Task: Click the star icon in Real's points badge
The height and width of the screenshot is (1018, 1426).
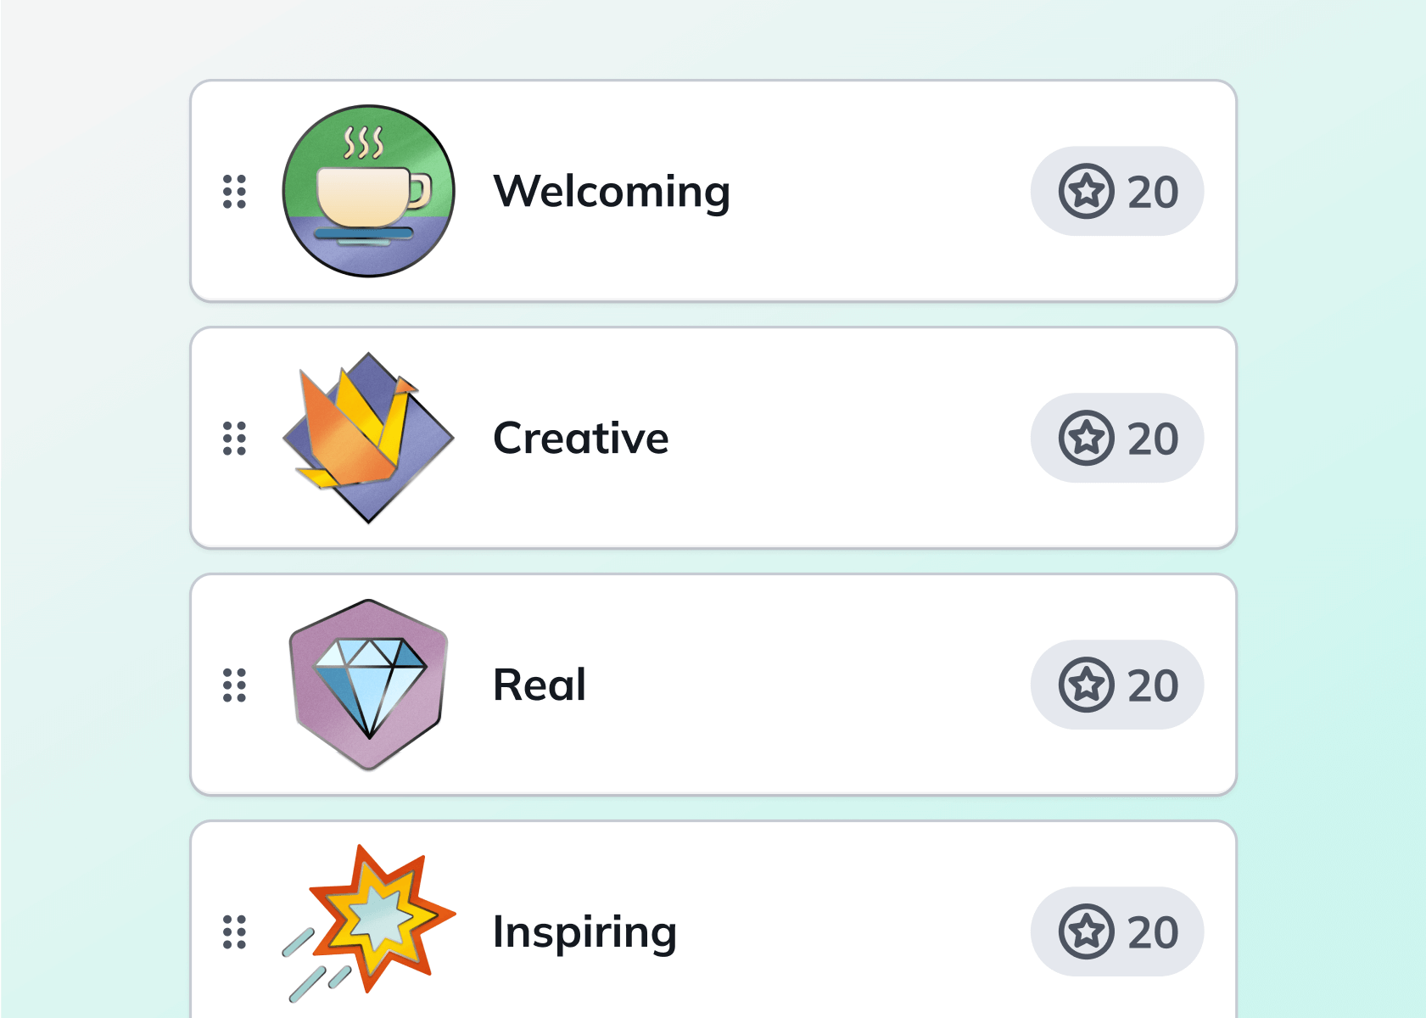Action: pyautogui.click(x=1086, y=685)
